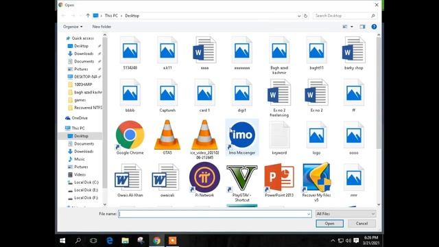Image resolution: width=439 pixels, height=247 pixels.
Task: Click the volume icon in system tray
Action: (348, 241)
